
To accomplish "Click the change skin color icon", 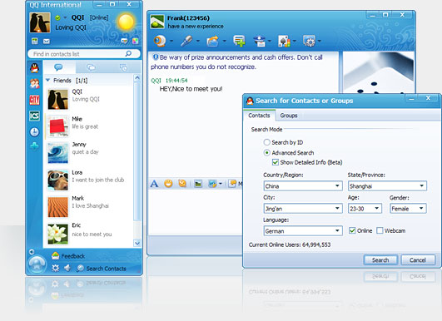I will pyautogui.click(x=136, y=41).
